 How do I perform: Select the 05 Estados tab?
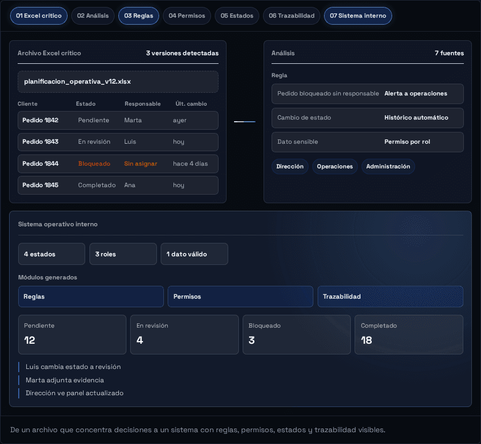(237, 16)
